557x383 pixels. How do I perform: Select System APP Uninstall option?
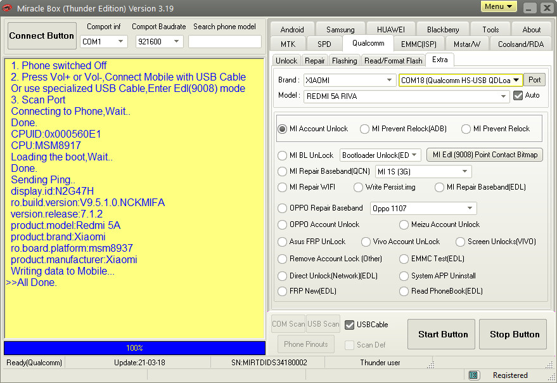click(x=438, y=276)
